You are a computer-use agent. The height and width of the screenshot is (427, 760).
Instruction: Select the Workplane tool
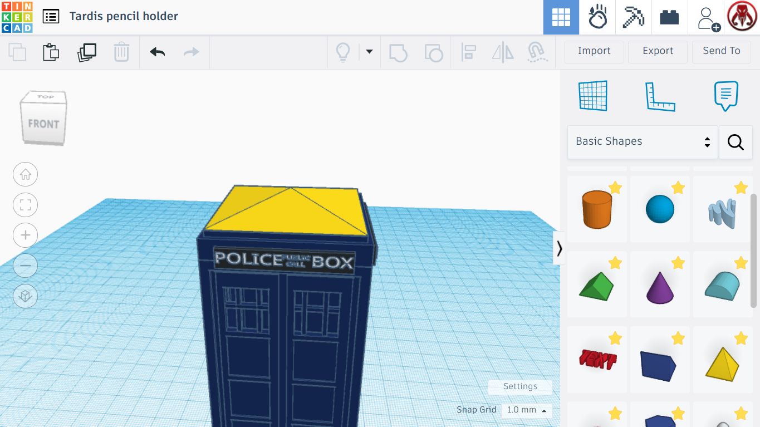(x=593, y=96)
